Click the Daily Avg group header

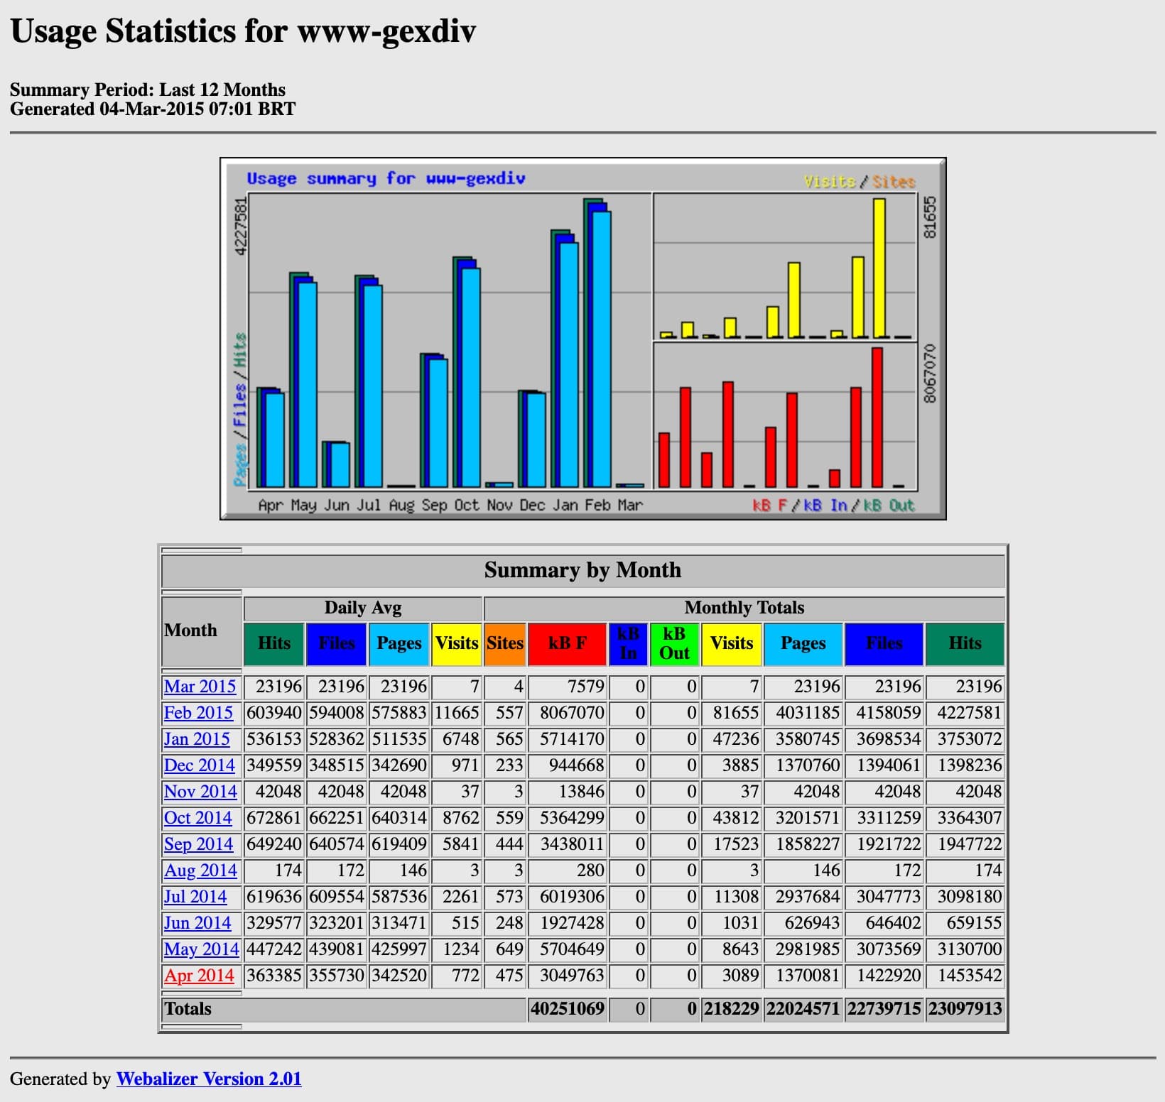click(x=363, y=608)
